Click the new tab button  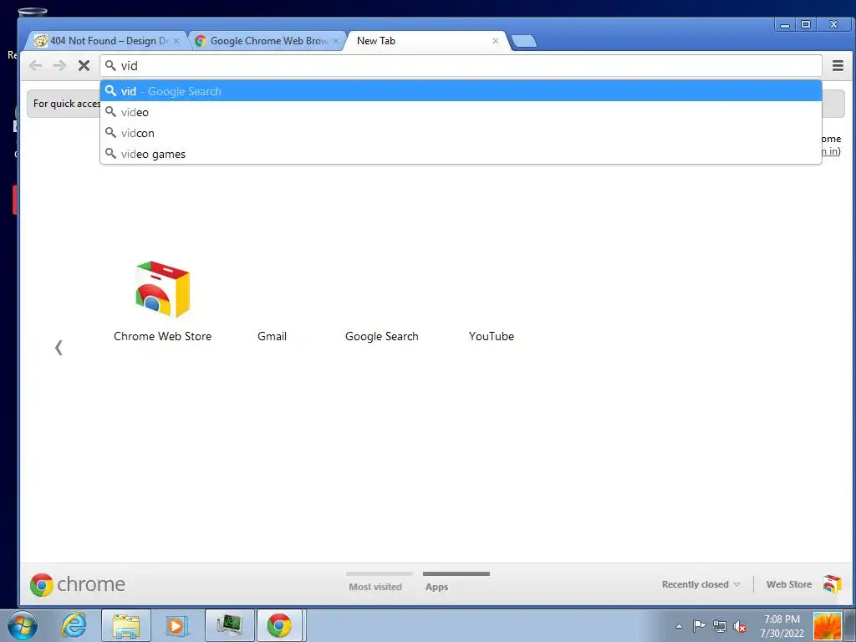tap(525, 41)
